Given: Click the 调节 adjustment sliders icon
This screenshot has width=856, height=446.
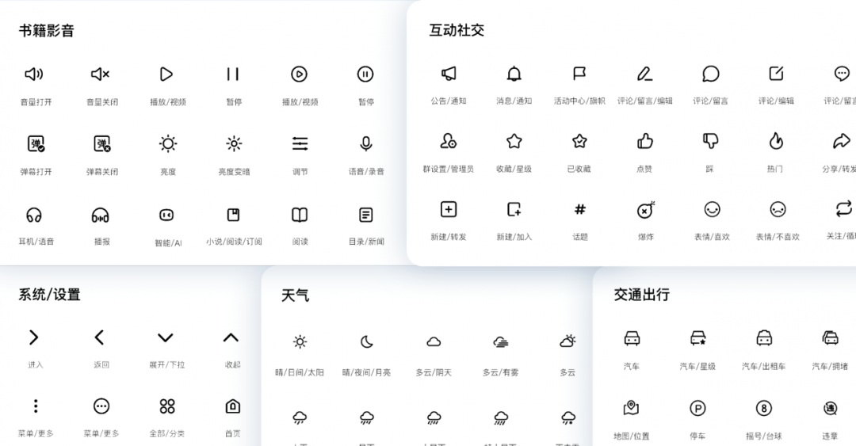Looking at the screenshot, I should 300,144.
